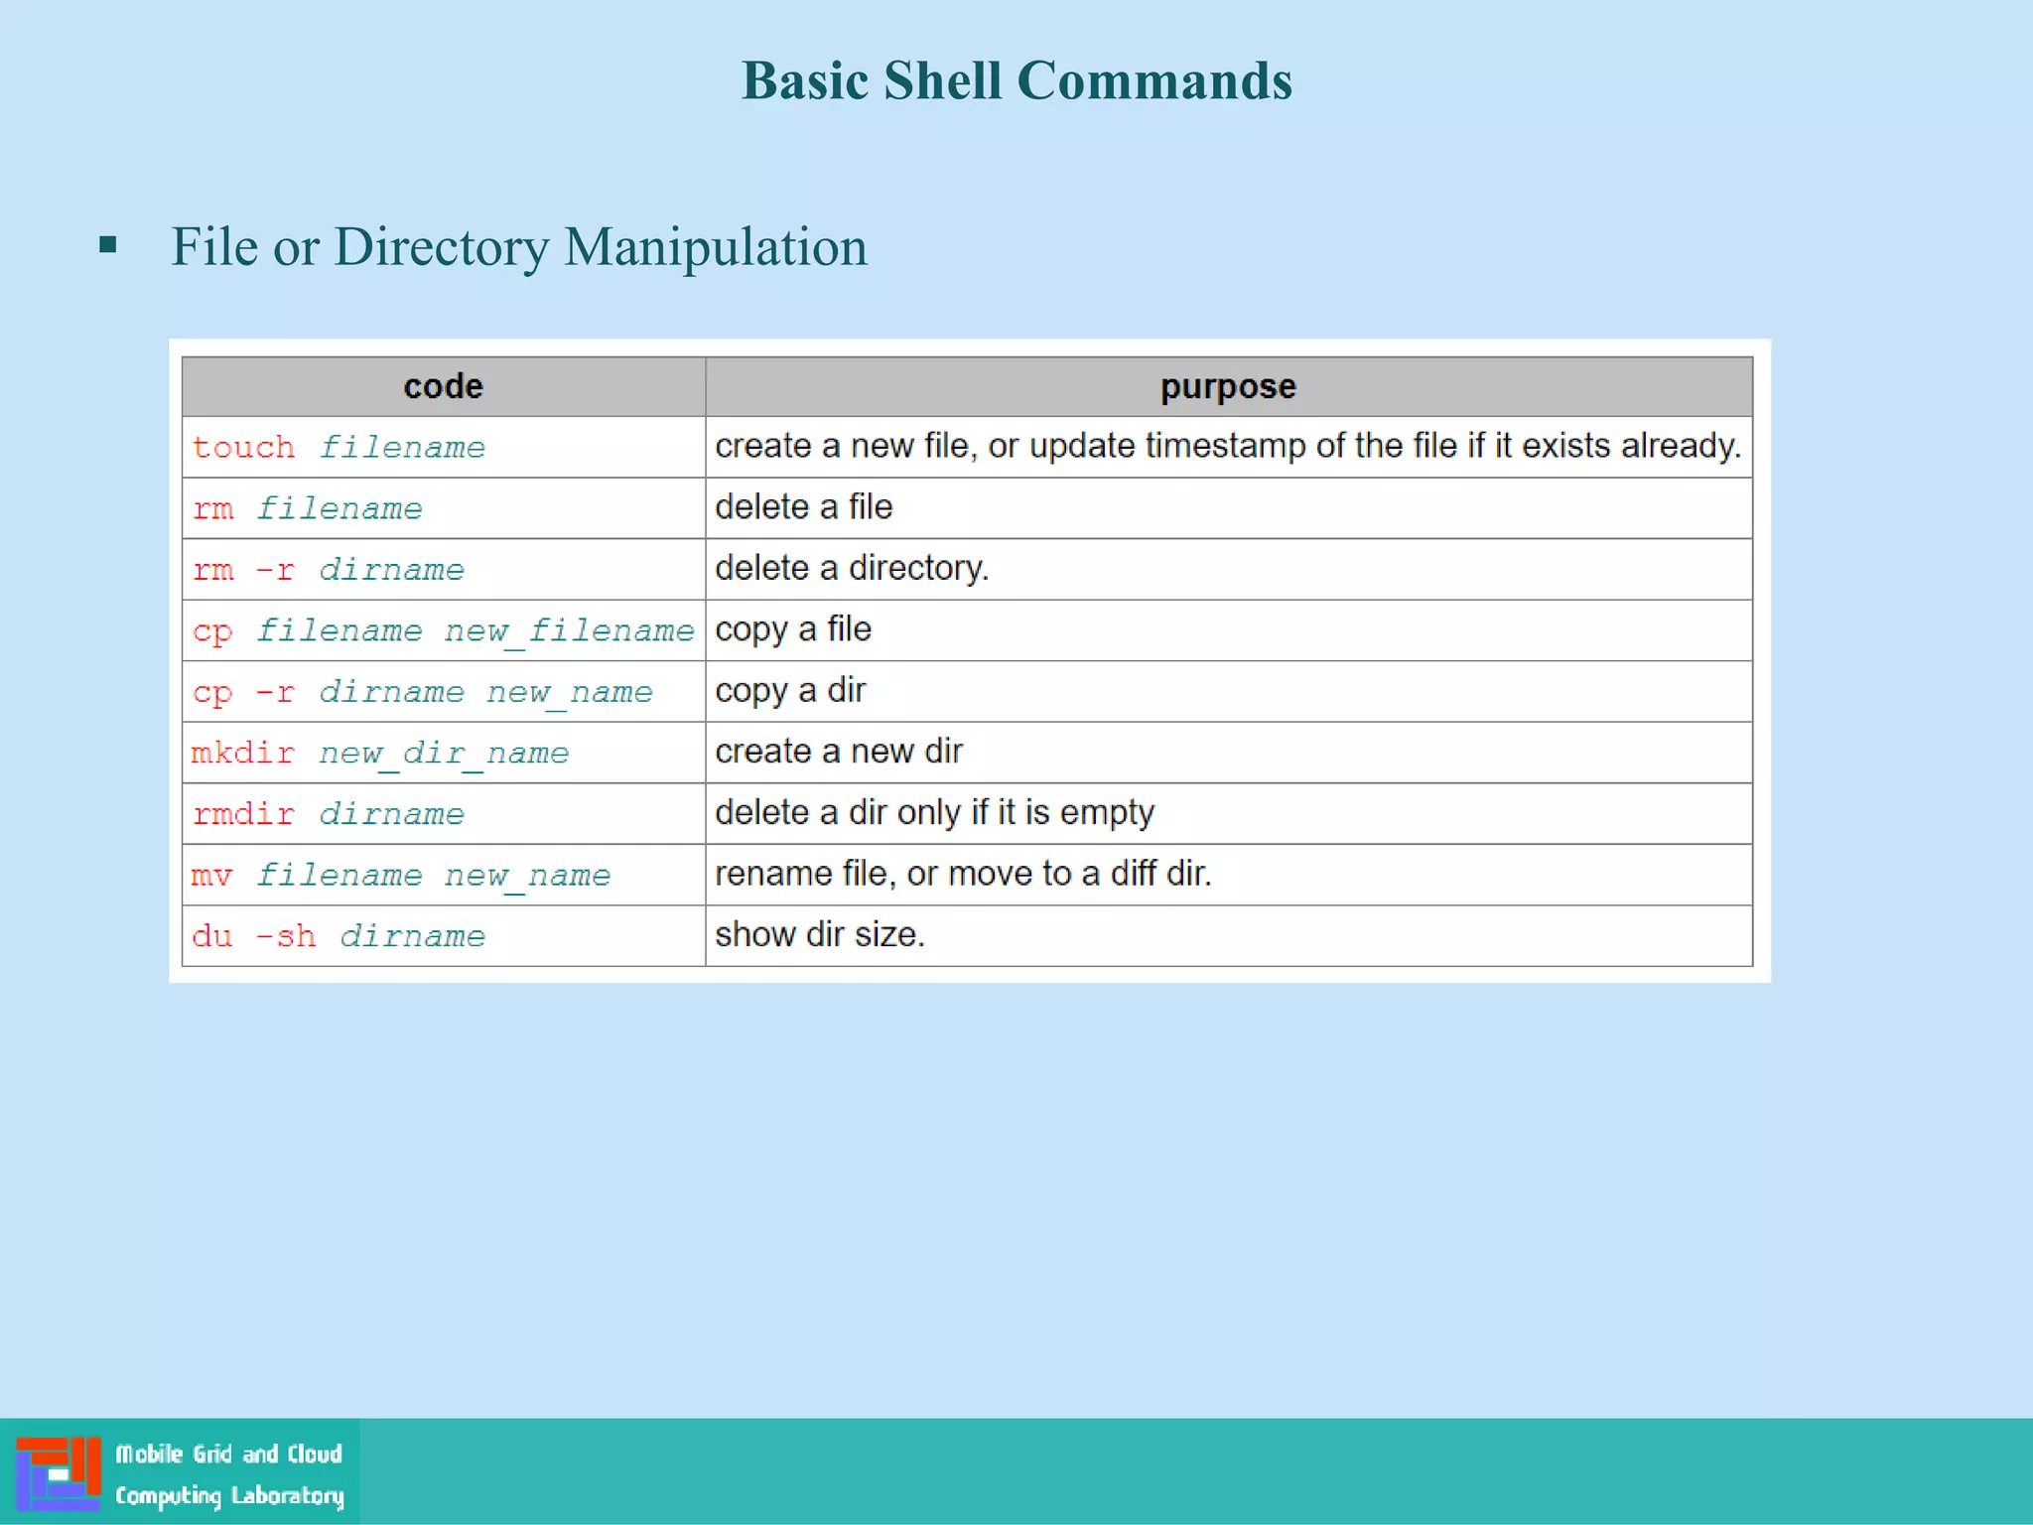Click the 'File or Directory Manipulation' bullet text
The height and width of the screenshot is (1525, 2033).
click(519, 246)
